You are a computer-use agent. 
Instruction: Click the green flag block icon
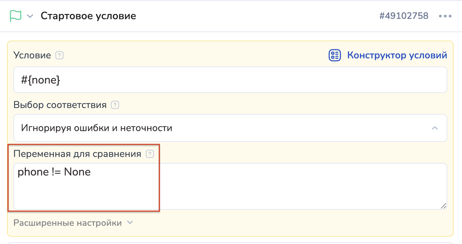(16, 16)
